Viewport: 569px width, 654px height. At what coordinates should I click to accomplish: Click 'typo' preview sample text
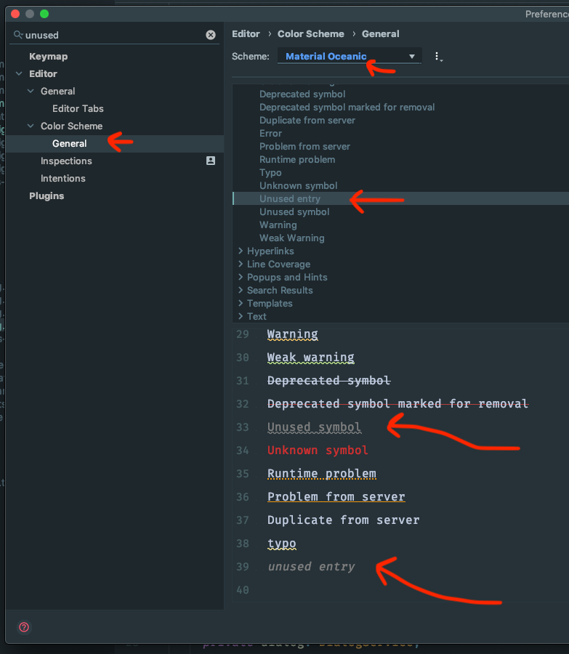[x=281, y=544]
